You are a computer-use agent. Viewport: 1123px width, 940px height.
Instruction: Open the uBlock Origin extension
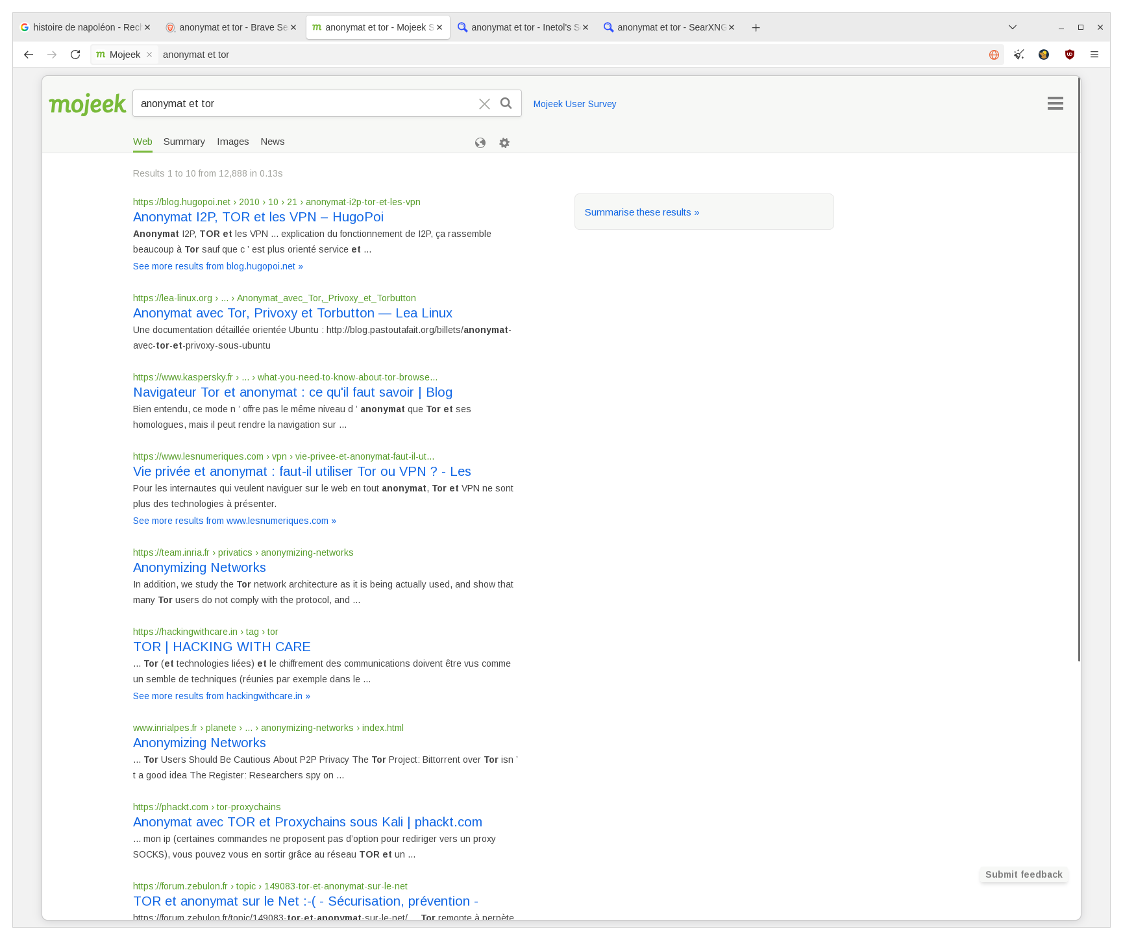tap(1068, 55)
